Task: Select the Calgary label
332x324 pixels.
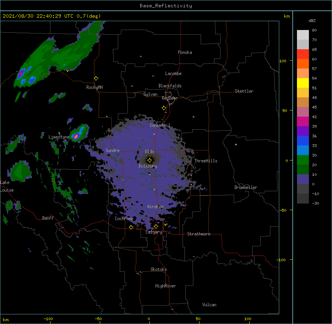Action: point(154,232)
